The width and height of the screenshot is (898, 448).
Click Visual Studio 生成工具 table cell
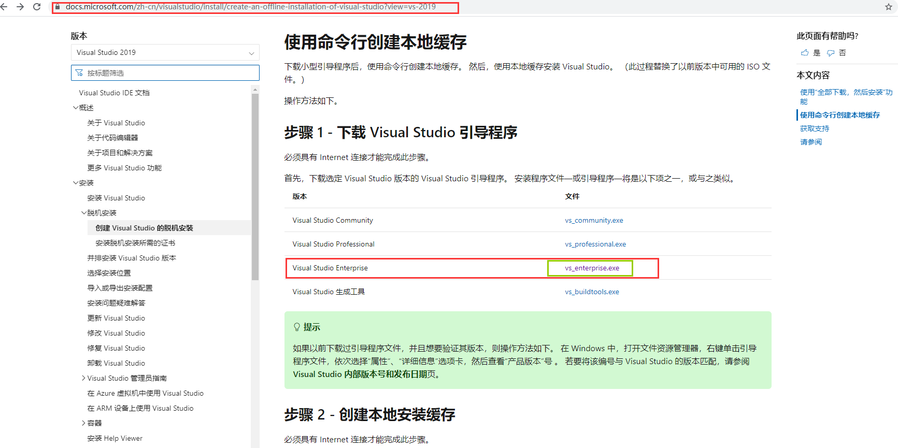click(329, 292)
